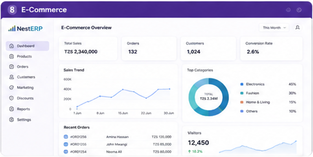Open the Dashboard menu item
The height and width of the screenshot is (157, 313).
[27, 46]
